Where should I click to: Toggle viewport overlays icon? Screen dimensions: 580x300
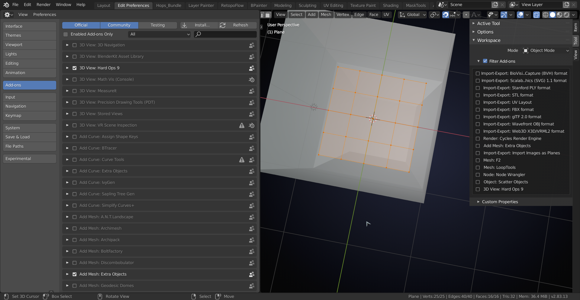coord(520,15)
